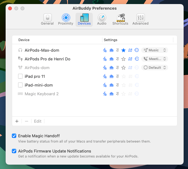This screenshot has height=169, width=188.
Task: Click the bar chart icon for AirPods-dom
Action: [111, 68]
